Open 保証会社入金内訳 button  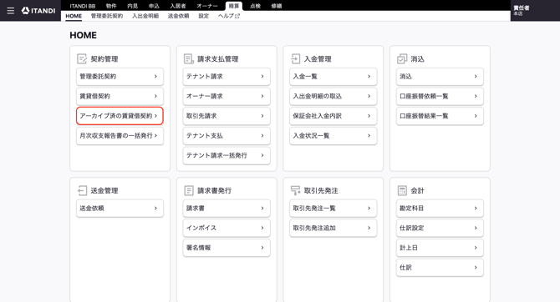tap(333, 116)
